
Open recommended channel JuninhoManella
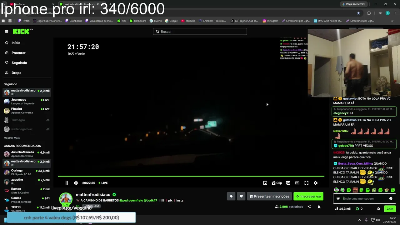click(27, 154)
